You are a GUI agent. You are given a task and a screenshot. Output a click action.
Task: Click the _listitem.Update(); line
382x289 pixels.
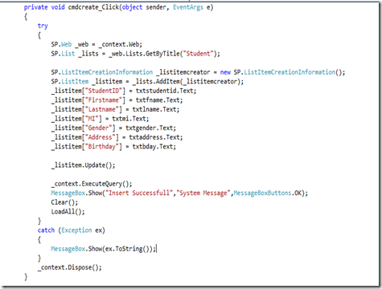[x=83, y=165]
